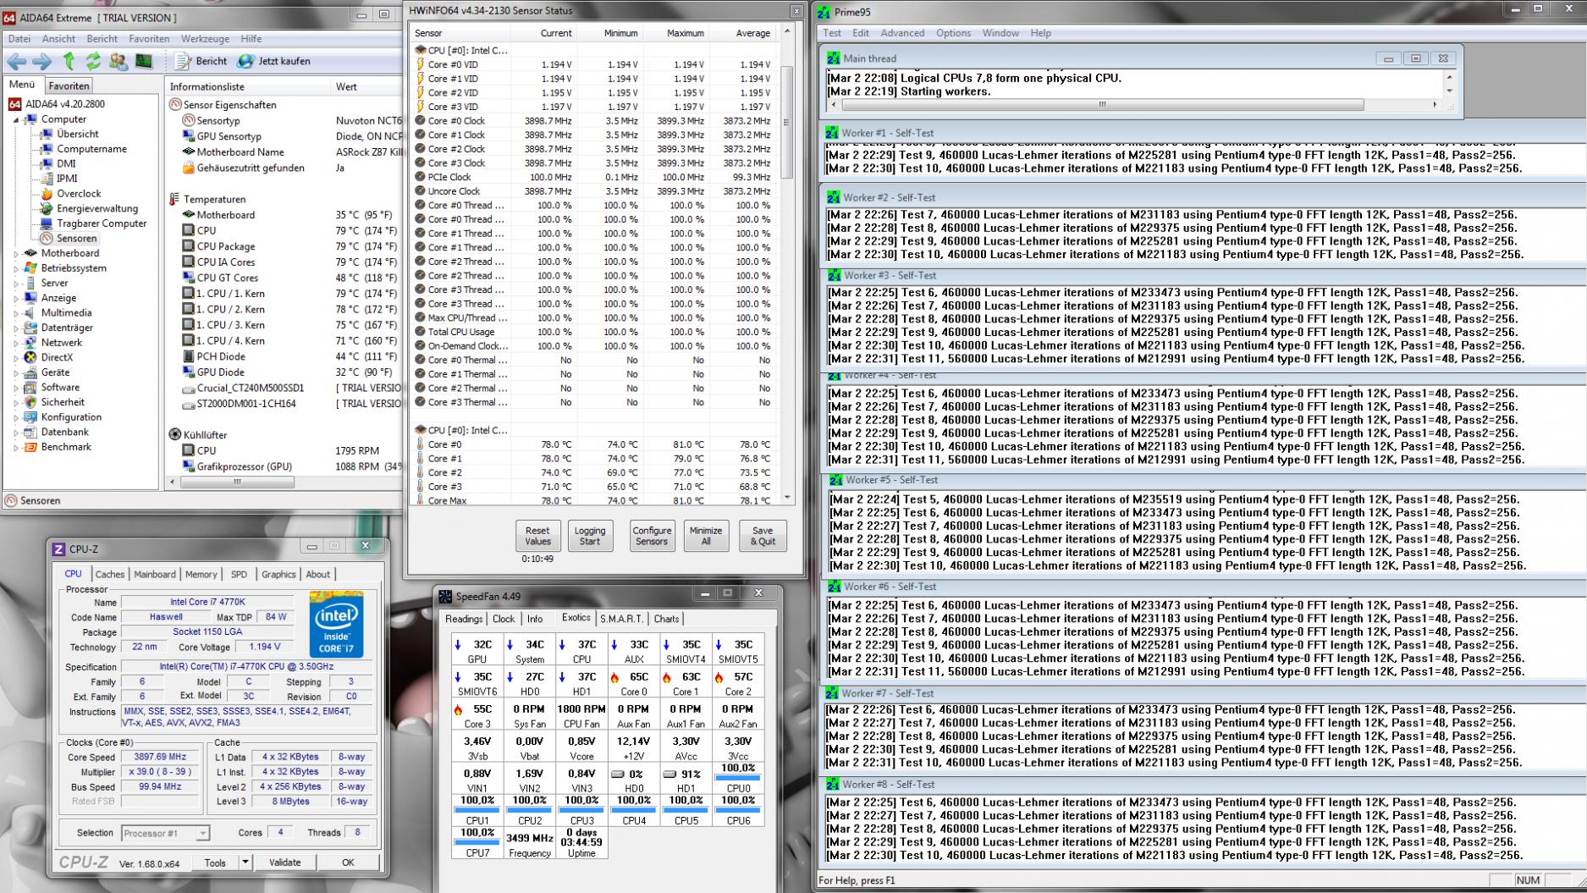
Task: Click the Netzwerk icon in AIDA64 tree
Action: [30, 343]
